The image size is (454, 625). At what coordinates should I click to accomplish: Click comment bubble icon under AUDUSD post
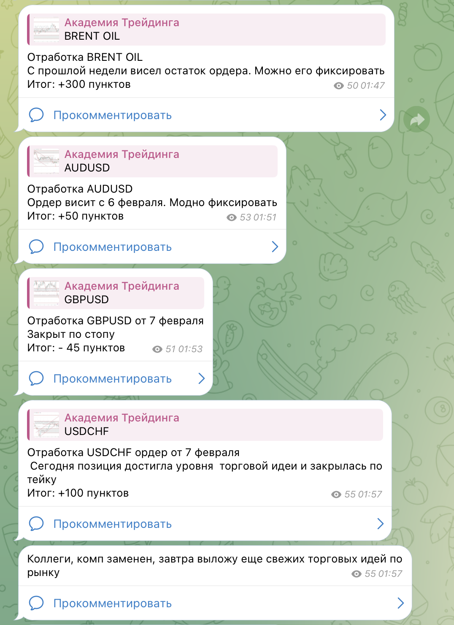[x=36, y=247]
